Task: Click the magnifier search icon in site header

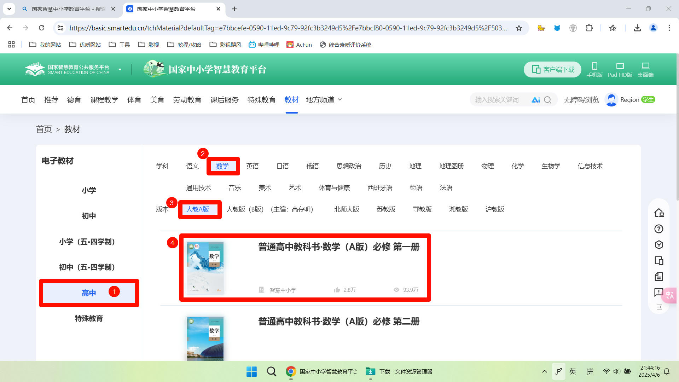Action: [x=547, y=100]
